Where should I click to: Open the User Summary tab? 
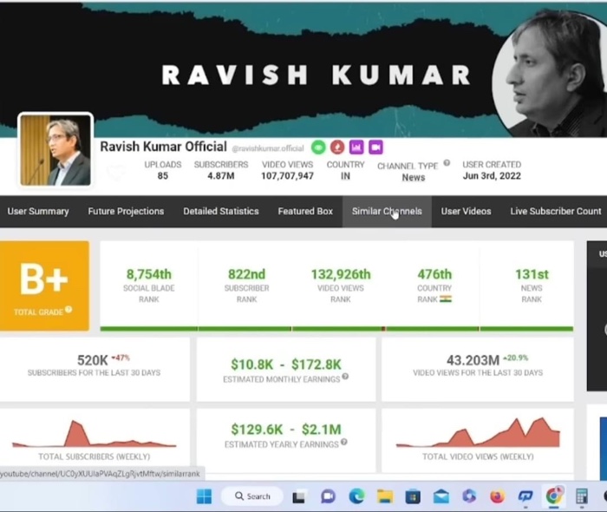38,212
